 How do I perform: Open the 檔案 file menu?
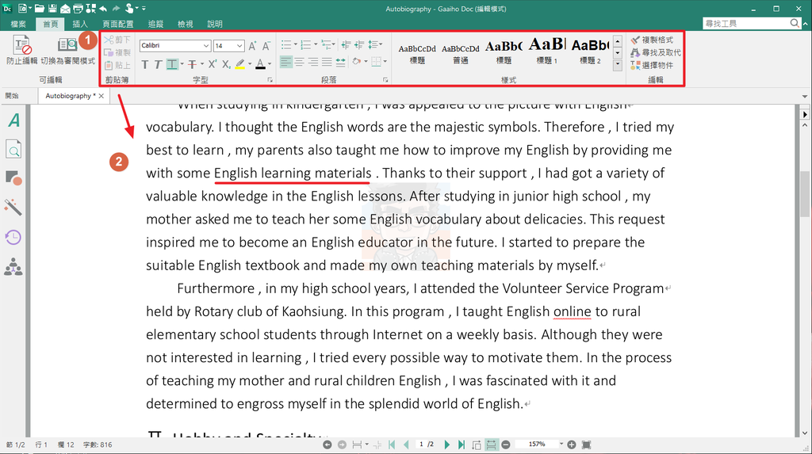(18, 24)
